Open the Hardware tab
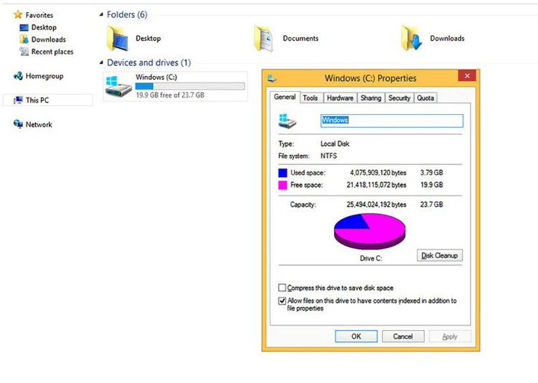Screen dimensions: 538x383 tap(340, 98)
